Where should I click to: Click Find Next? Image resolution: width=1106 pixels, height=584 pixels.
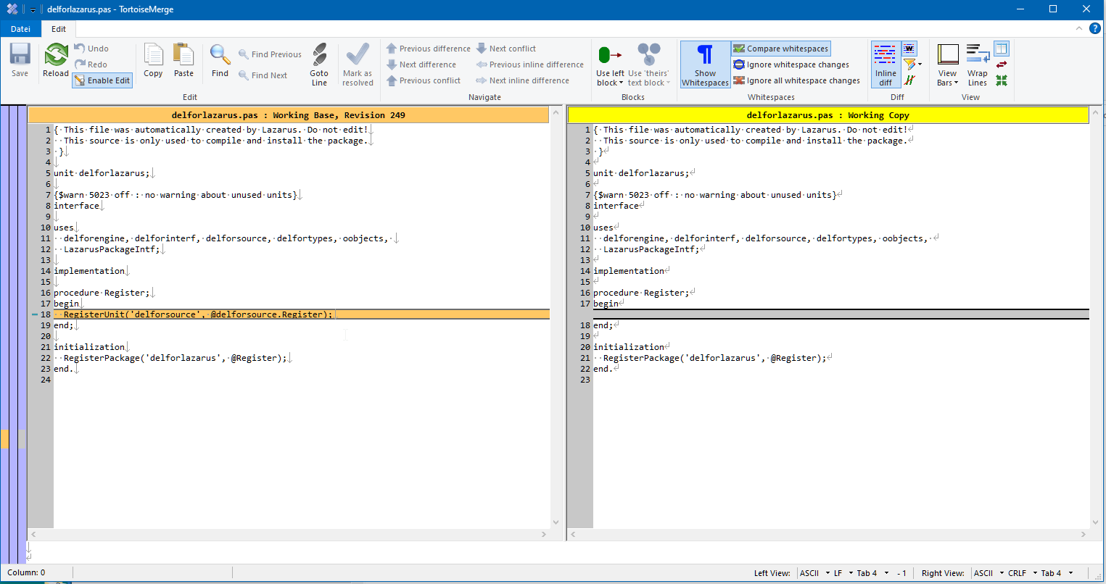tap(263, 75)
